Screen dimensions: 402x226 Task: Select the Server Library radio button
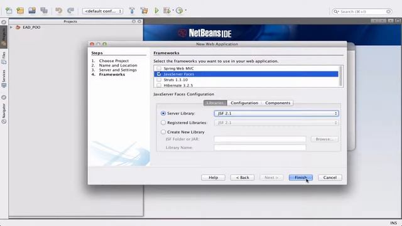[x=163, y=113]
